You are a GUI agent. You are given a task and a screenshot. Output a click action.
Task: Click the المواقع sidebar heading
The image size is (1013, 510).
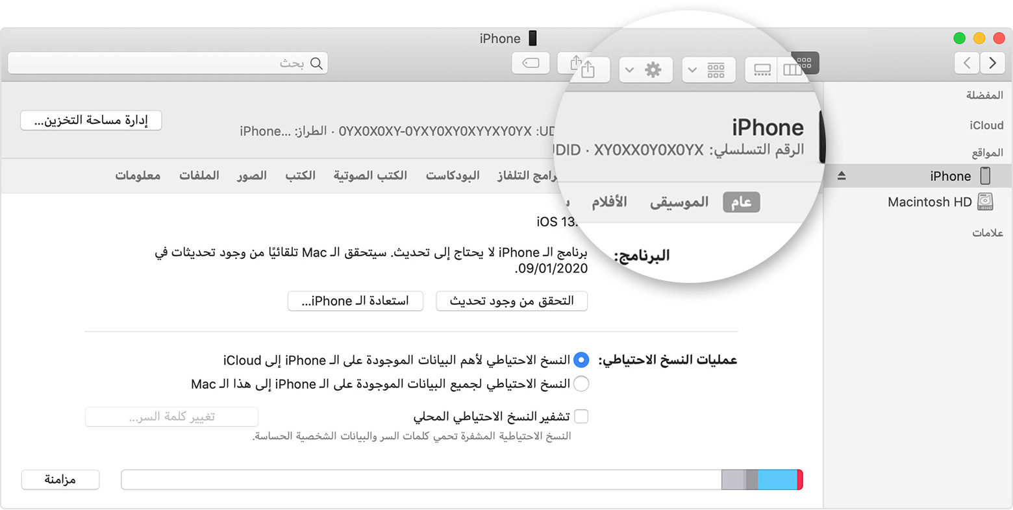click(987, 153)
